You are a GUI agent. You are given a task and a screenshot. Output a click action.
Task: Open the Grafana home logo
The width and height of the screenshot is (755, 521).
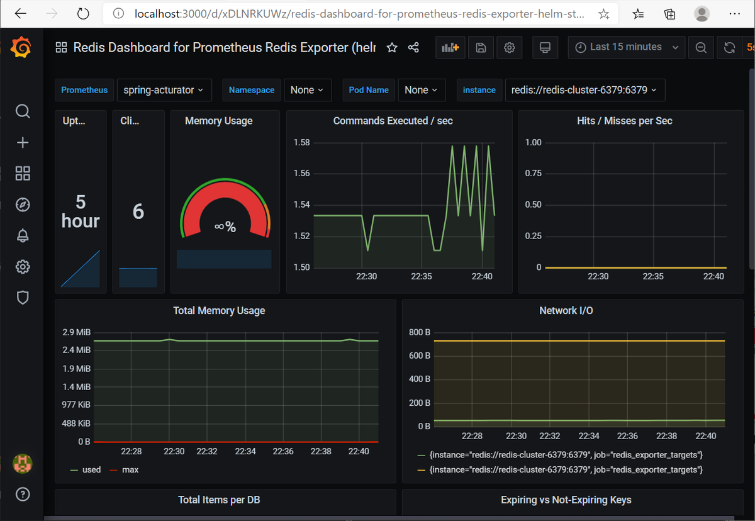21,48
